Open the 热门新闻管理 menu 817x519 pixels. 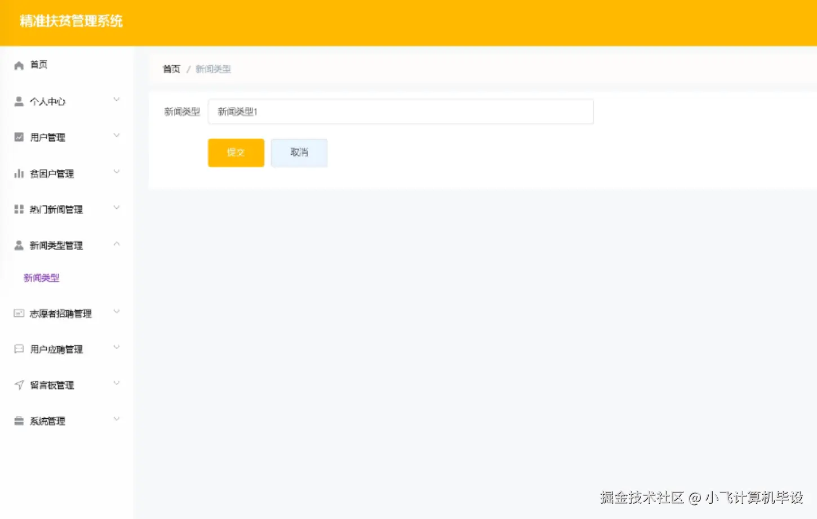pyautogui.click(x=66, y=209)
